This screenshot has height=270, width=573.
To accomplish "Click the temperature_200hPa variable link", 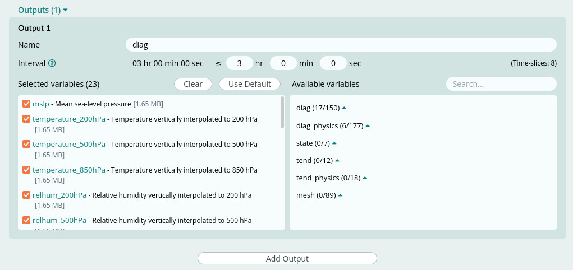I will coord(68,119).
